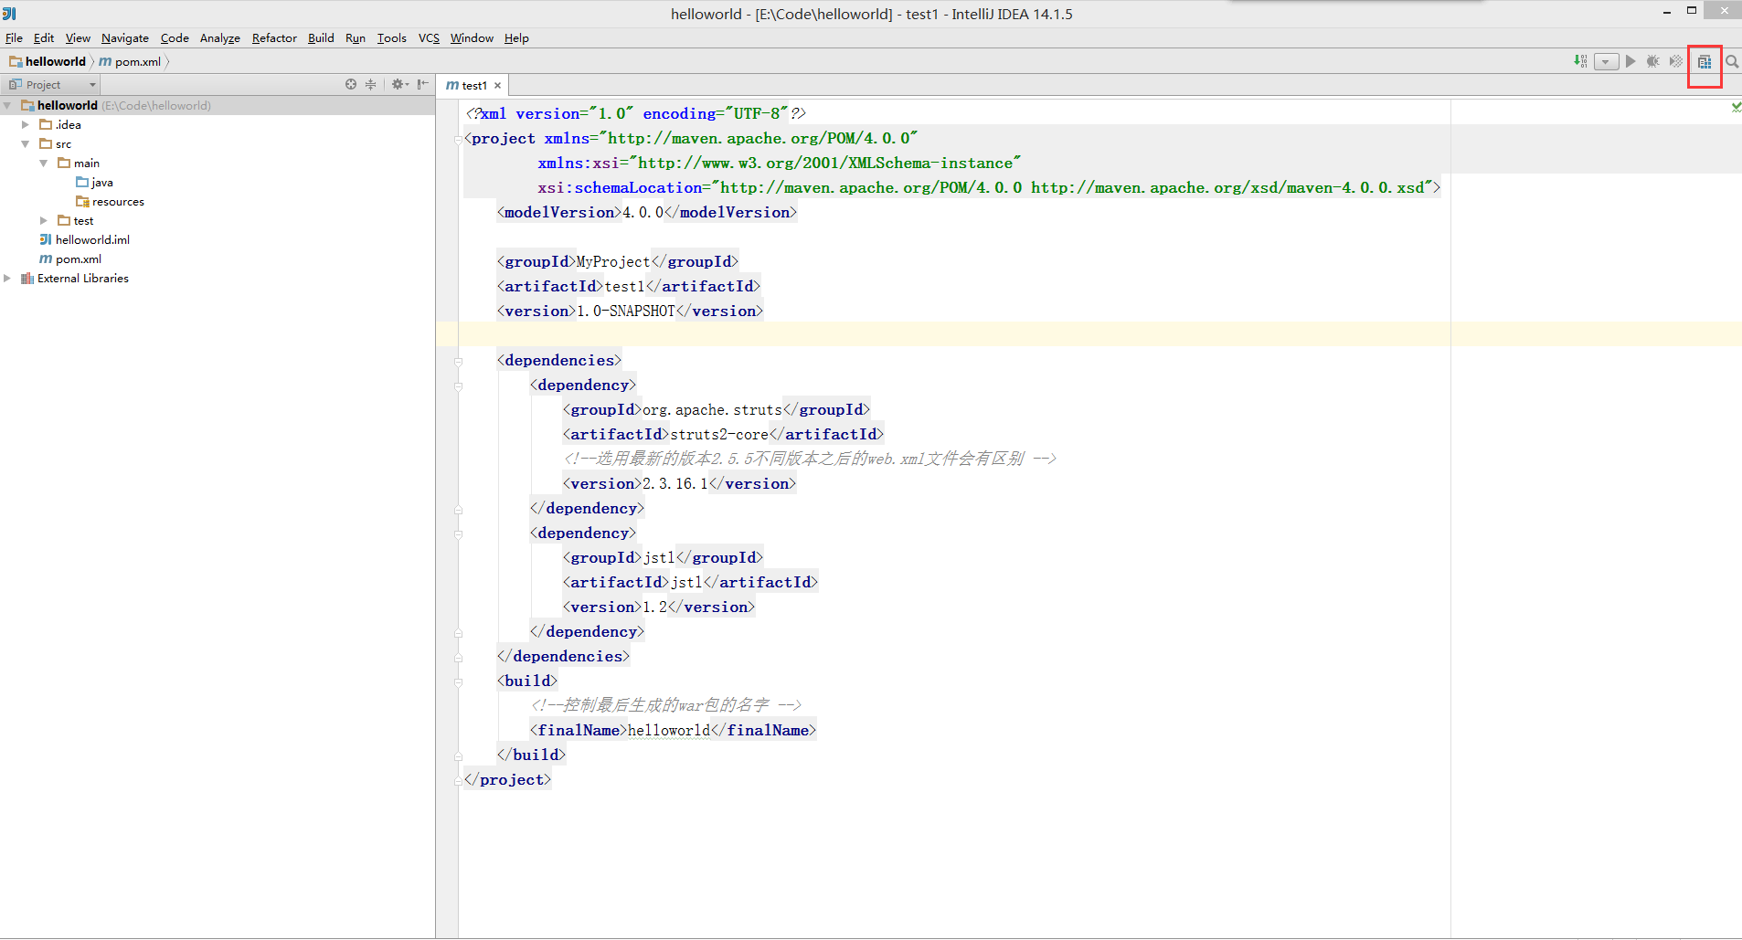Select the src folder label in tree
1742x940 pixels.
click(63, 144)
